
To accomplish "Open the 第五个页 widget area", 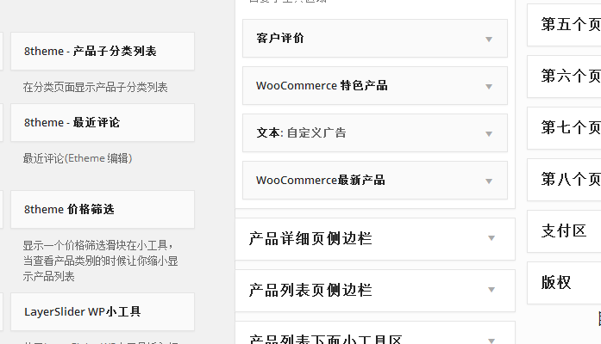I will click(x=564, y=25).
